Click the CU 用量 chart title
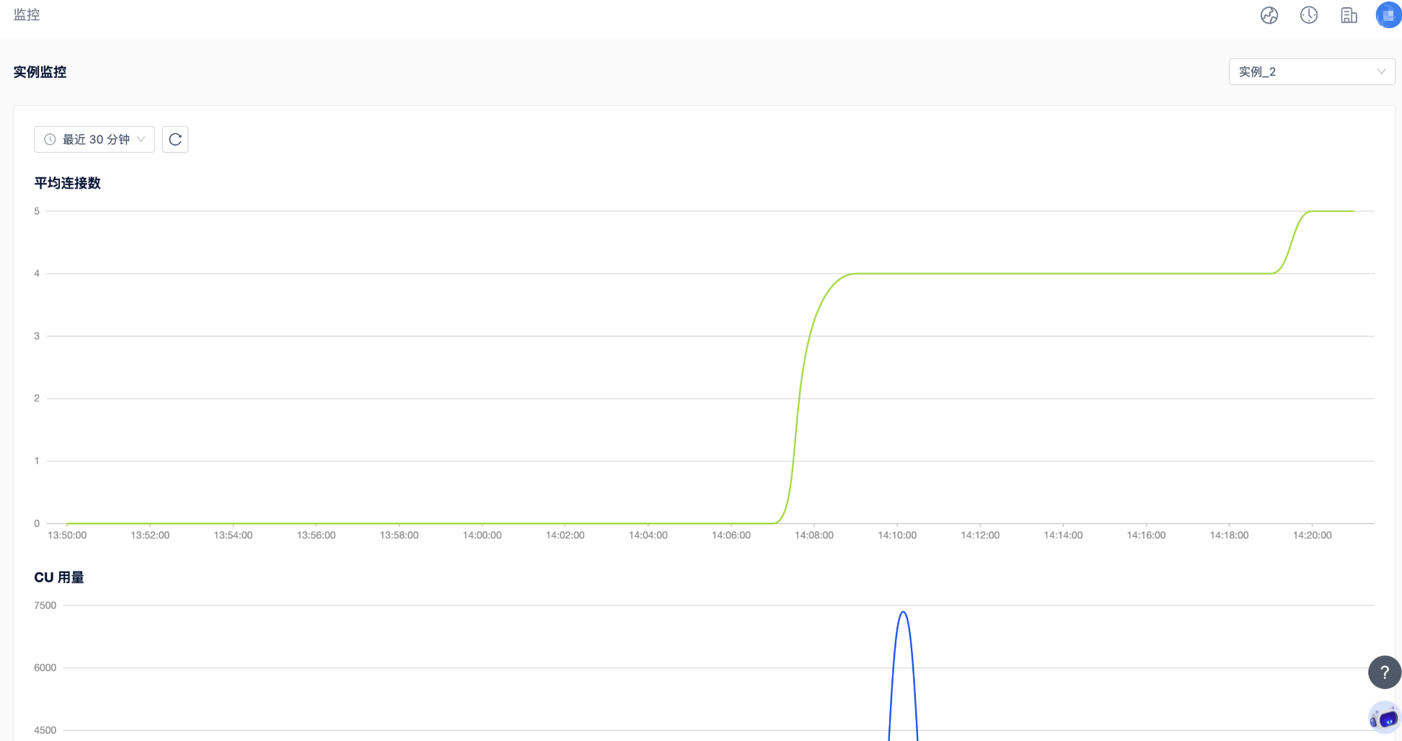 59,577
